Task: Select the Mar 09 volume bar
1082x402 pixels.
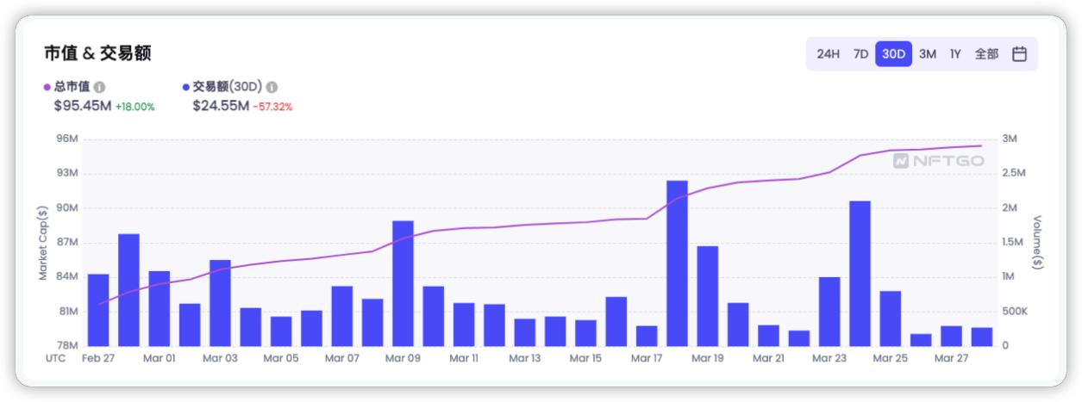Action: (x=403, y=283)
